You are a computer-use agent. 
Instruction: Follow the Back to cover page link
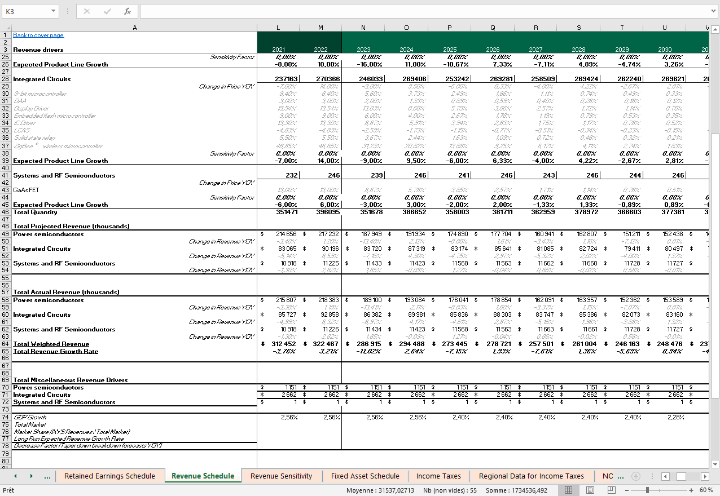pyautogui.click(x=38, y=35)
